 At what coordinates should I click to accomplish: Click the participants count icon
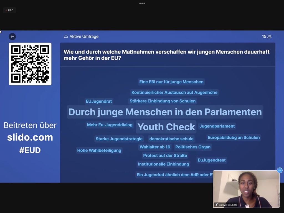[269, 37]
